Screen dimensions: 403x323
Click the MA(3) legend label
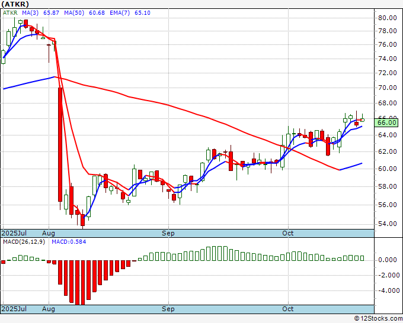30,13
